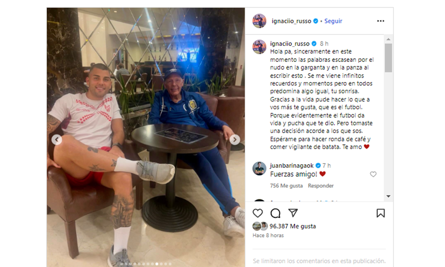Open the three-dots more options menu

pos(381,21)
